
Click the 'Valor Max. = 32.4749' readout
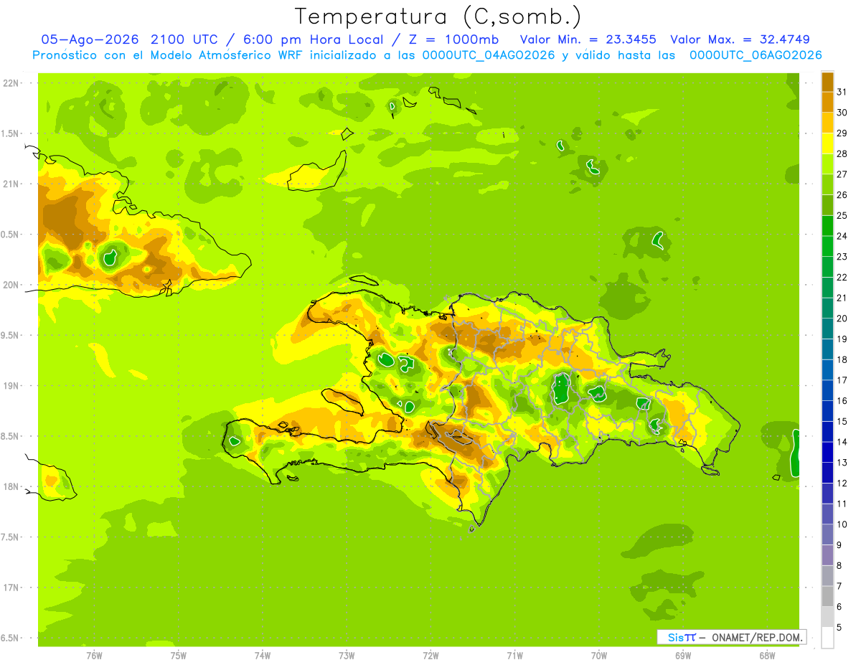[740, 39]
